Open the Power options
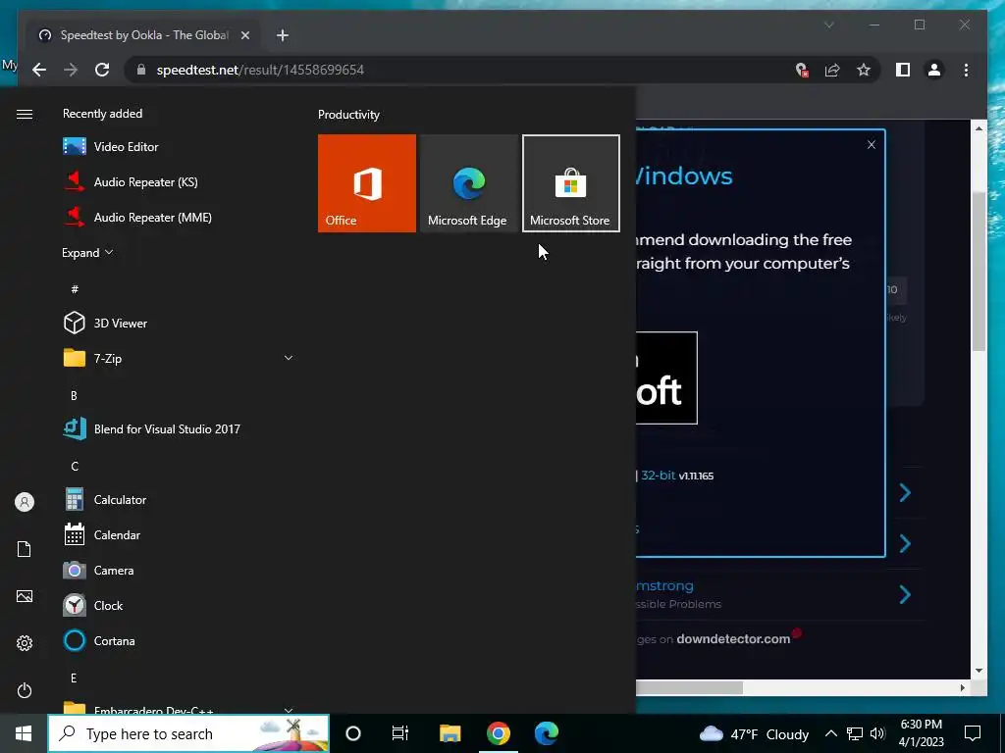 click(25, 690)
